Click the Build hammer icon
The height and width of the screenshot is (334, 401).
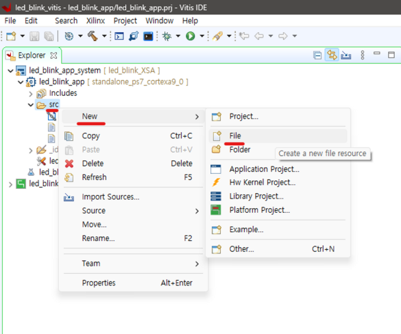pos(93,36)
